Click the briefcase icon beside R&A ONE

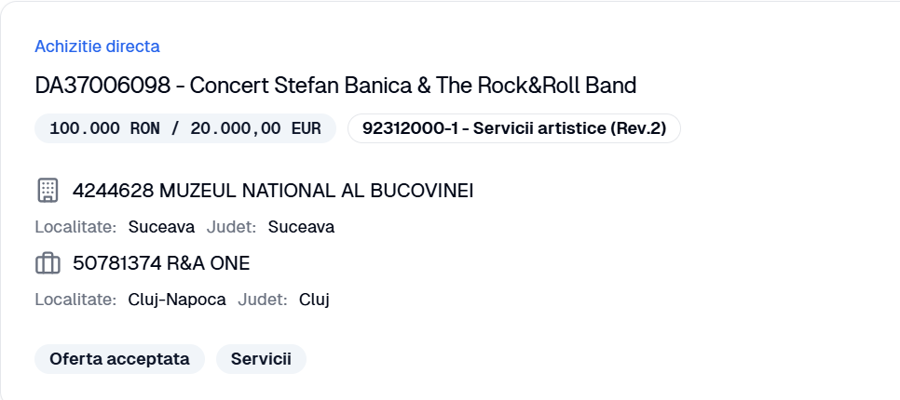point(48,264)
